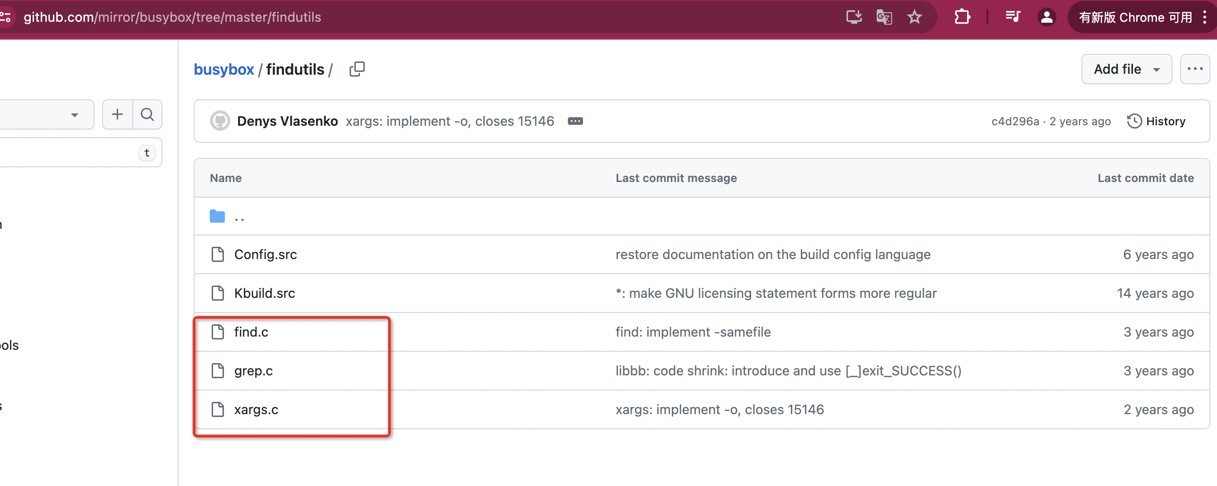Open the Chrome profile avatar
Image resolution: width=1217 pixels, height=486 pixels.
coord(1047,17)
